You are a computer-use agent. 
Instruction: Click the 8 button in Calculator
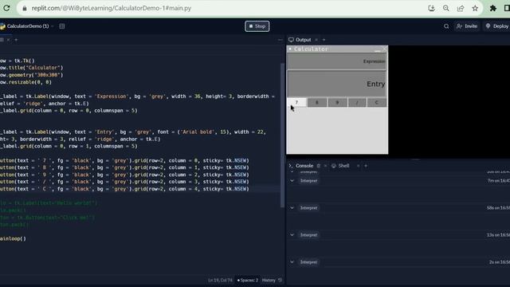(317, 103)
